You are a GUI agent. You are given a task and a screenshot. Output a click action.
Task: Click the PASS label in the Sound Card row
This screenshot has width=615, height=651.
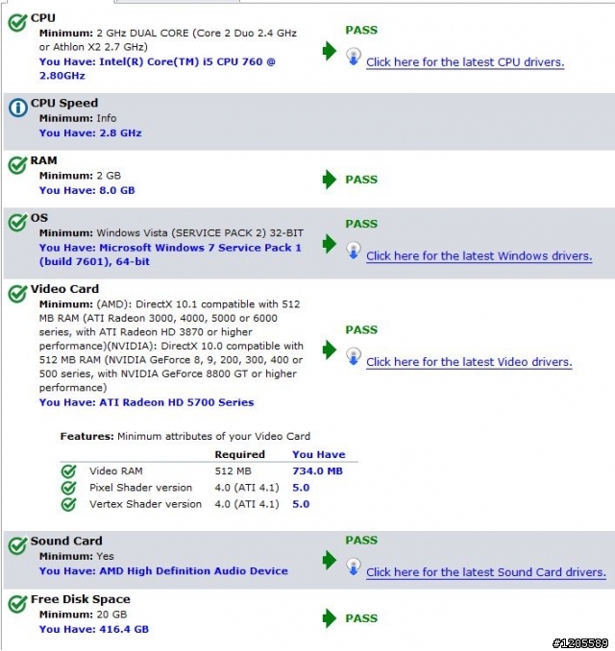click(x=361, y=541)
